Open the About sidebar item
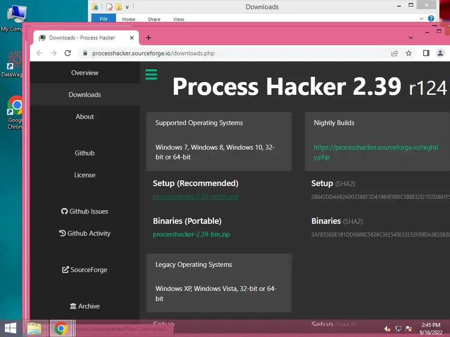The width and height of the screenshot is (450, 337). [85, 117]
